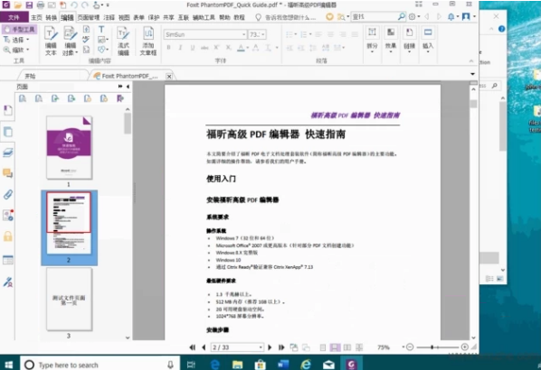Viewport: 541px width, 370px height.
Task: Switch to continuous facing view mode
Action: coord(359,347)
